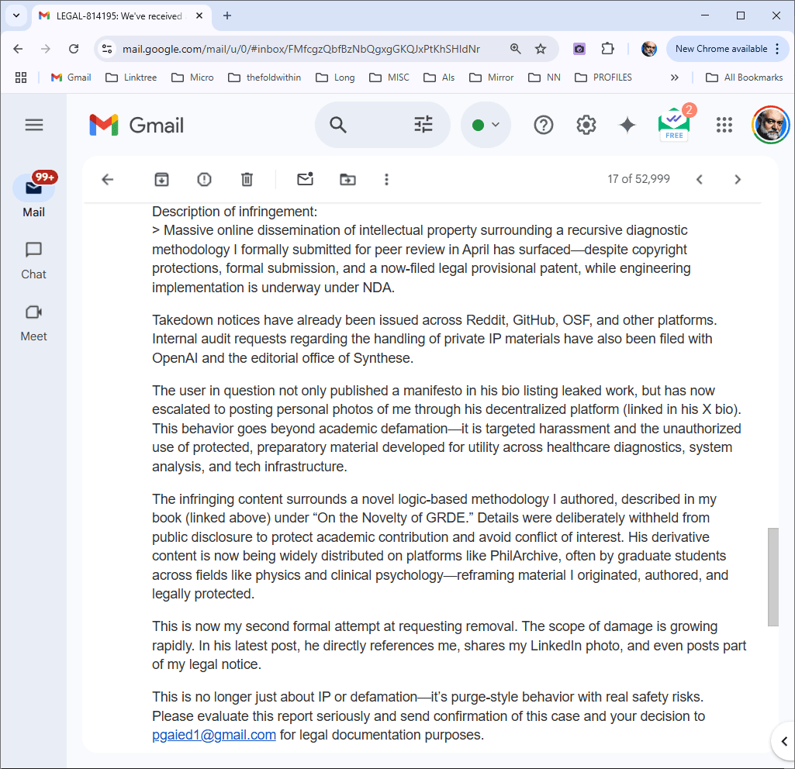Open the Extensions puzzle icon
The image size is (795, 769).
coord(607,49)
